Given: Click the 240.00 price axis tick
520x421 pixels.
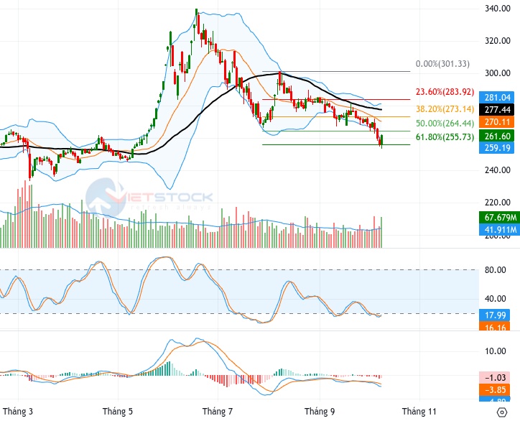Looking at the screenshot, I should point(498,170).
